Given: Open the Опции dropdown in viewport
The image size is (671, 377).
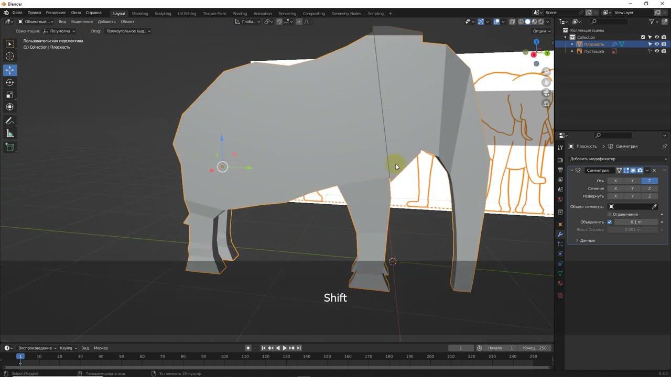Looking at the screenshot, I should 542,31.
